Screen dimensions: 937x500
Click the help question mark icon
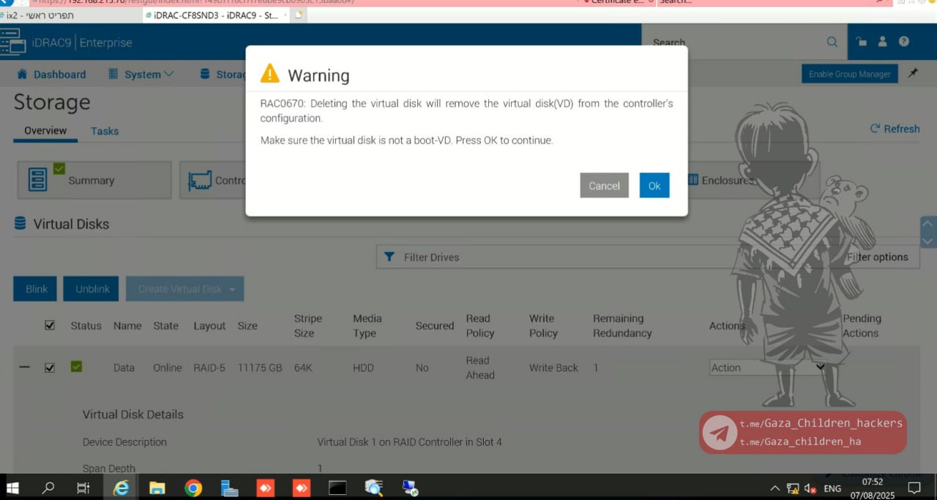click(x=904, y=42)
